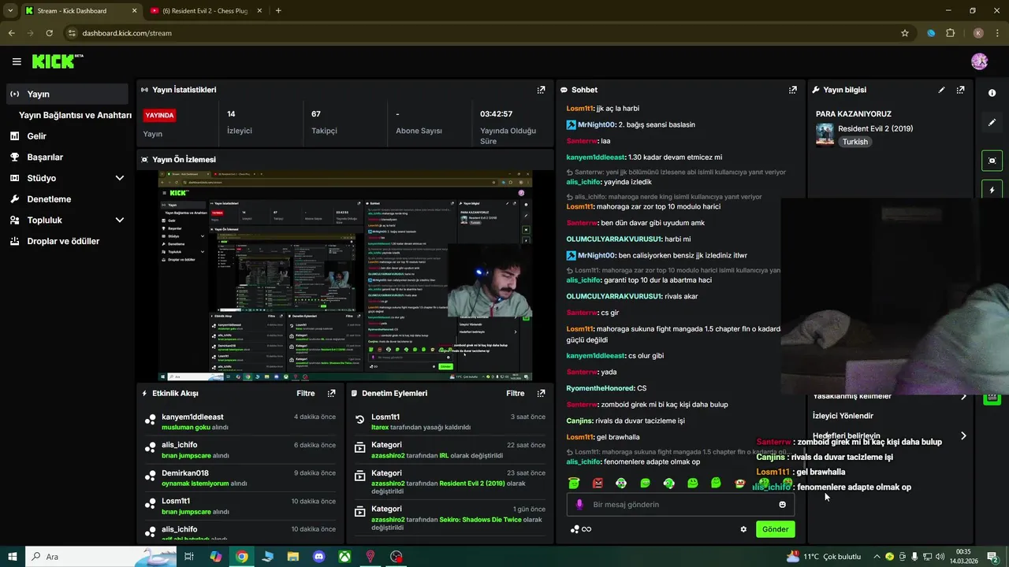1009x567 pixels.
Task: Click RyomentheHonored username in chat
Action: point(600,388)
